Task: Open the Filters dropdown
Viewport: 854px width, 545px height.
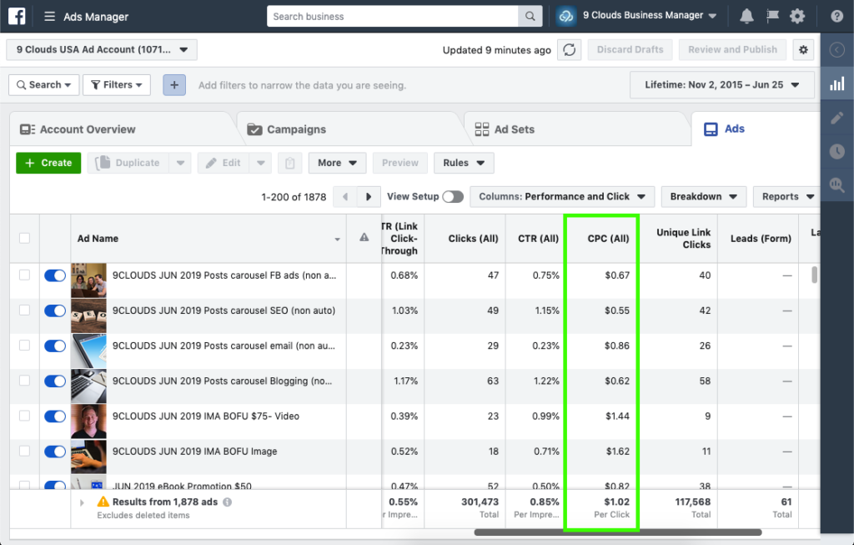Action: point(117,85)
